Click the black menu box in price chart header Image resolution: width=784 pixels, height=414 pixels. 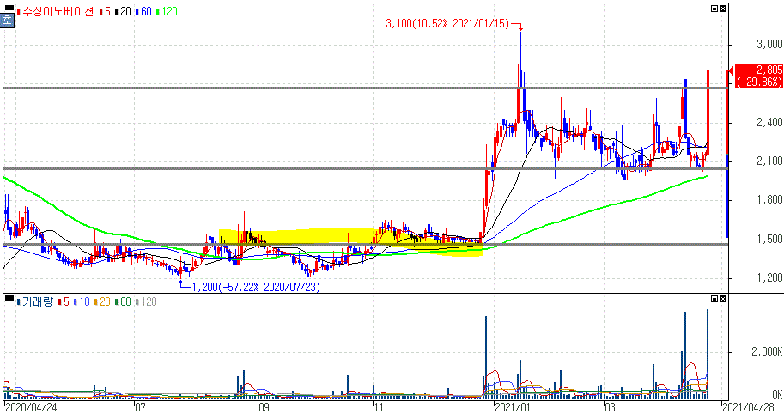click(x=9, y=8)
